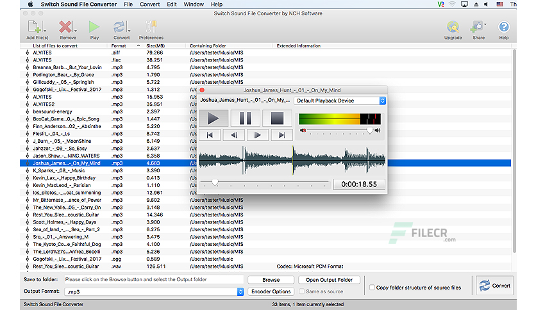Click the US flag input source icon
536x310 pixels.
point(499,4)
